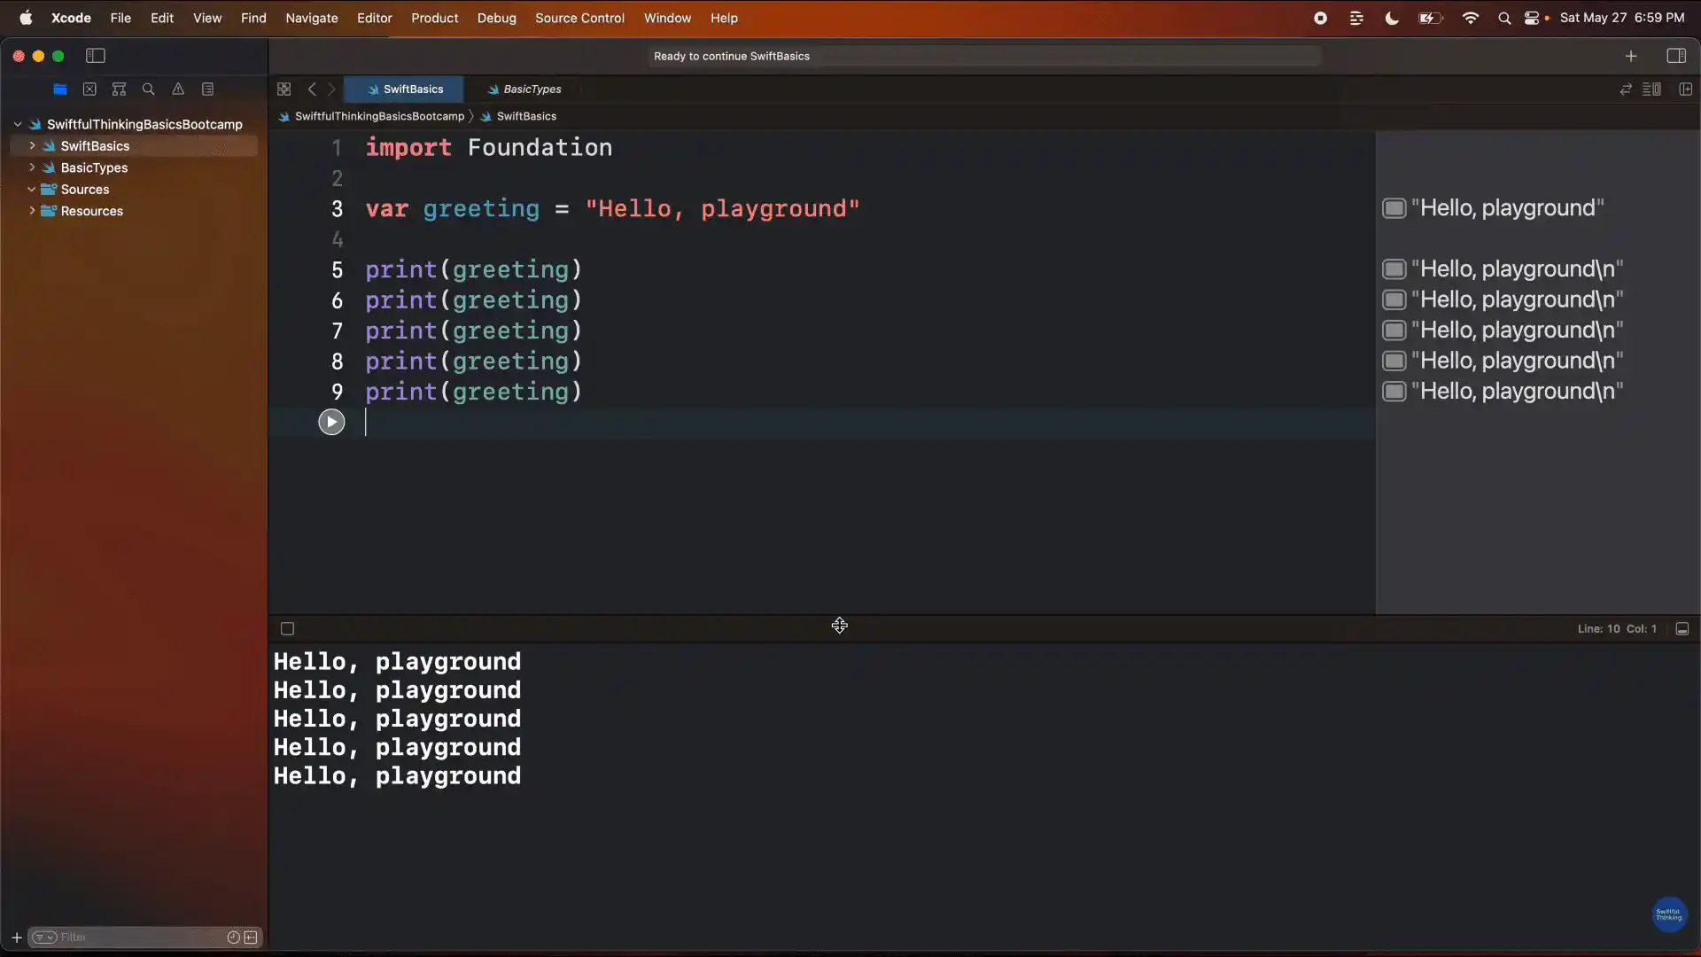Screen dimensions: 1701x957
Task: Open the Symbol navigator icon
Action: click(120, 89)
